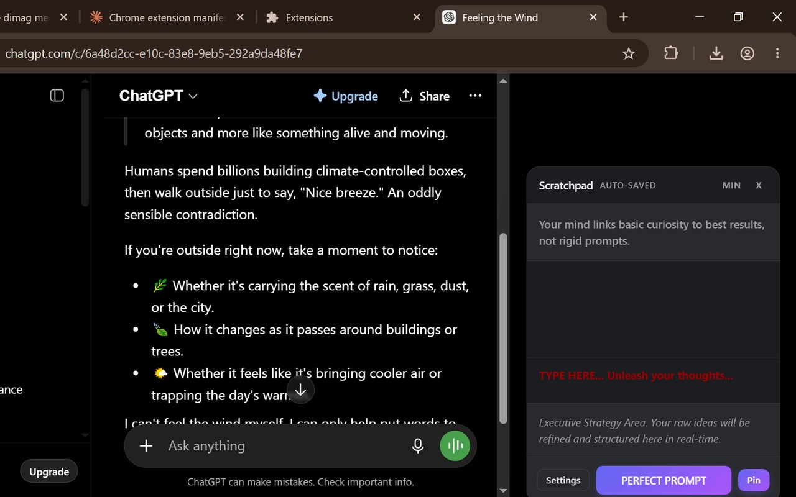This screenshot has height=497, width=796.
Task: Focus the Ask anything message field
Action: [280, 445]
